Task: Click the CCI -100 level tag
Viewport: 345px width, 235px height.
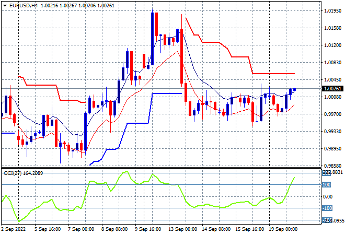Action: [327, 208]
